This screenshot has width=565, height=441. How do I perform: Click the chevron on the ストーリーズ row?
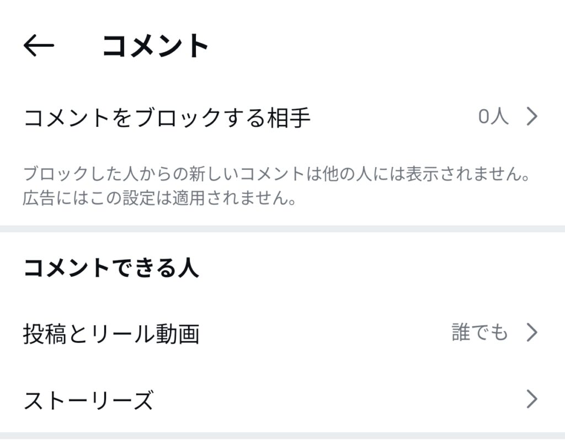[531, 399]
